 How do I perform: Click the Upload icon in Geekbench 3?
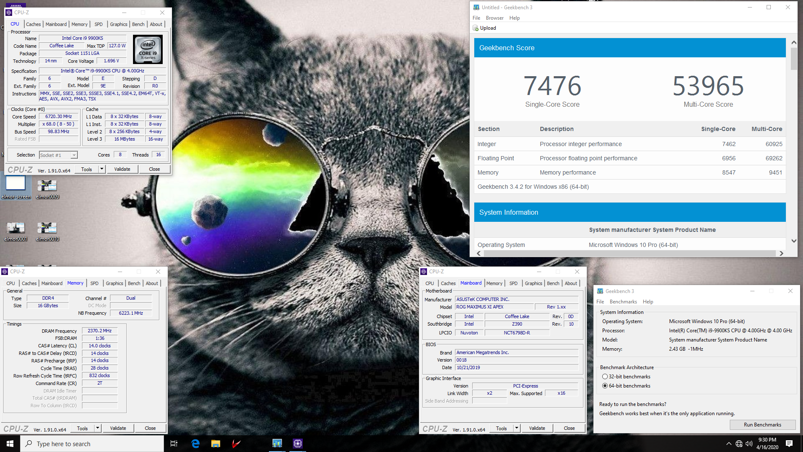(x=476, y=28)
